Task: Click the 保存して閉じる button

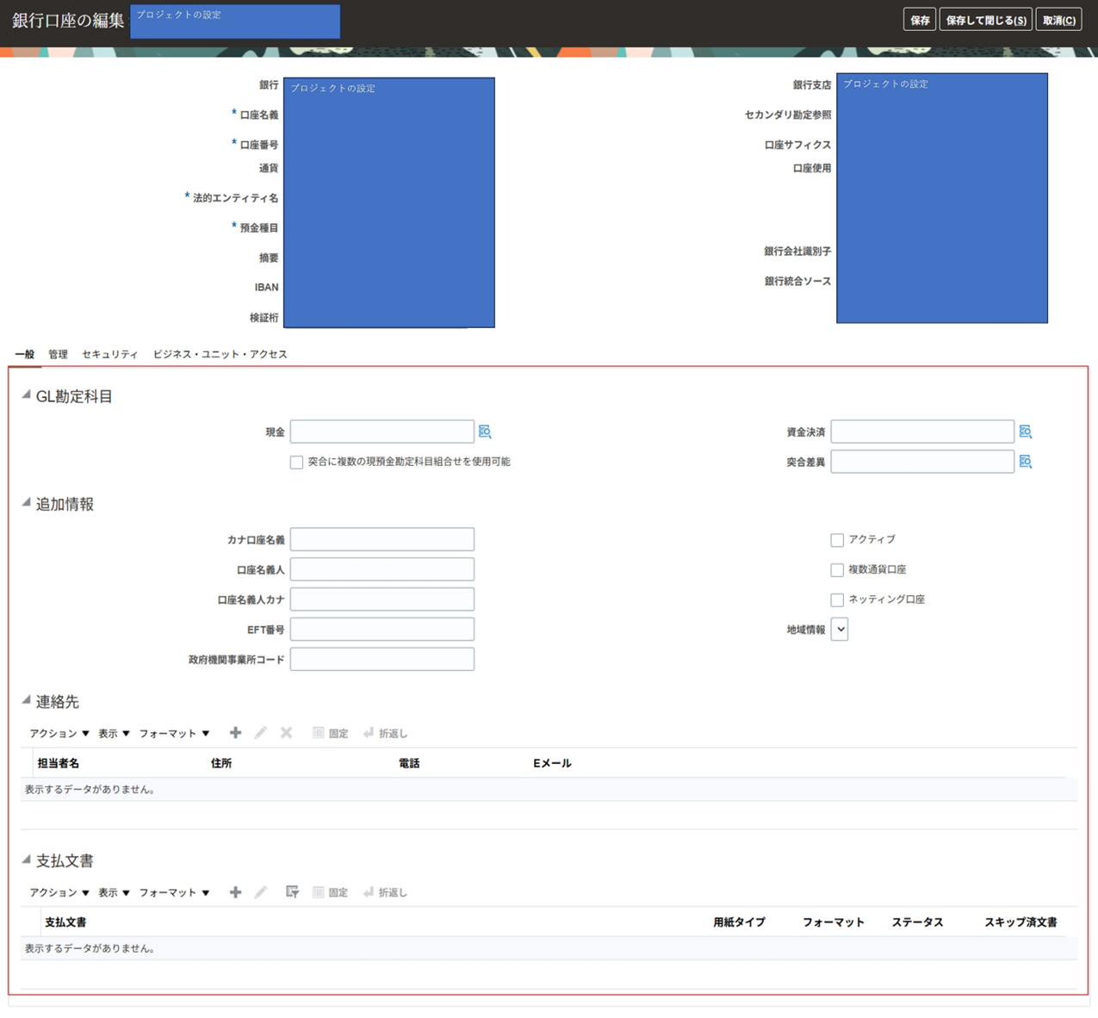Action: [x=985, y=20]
